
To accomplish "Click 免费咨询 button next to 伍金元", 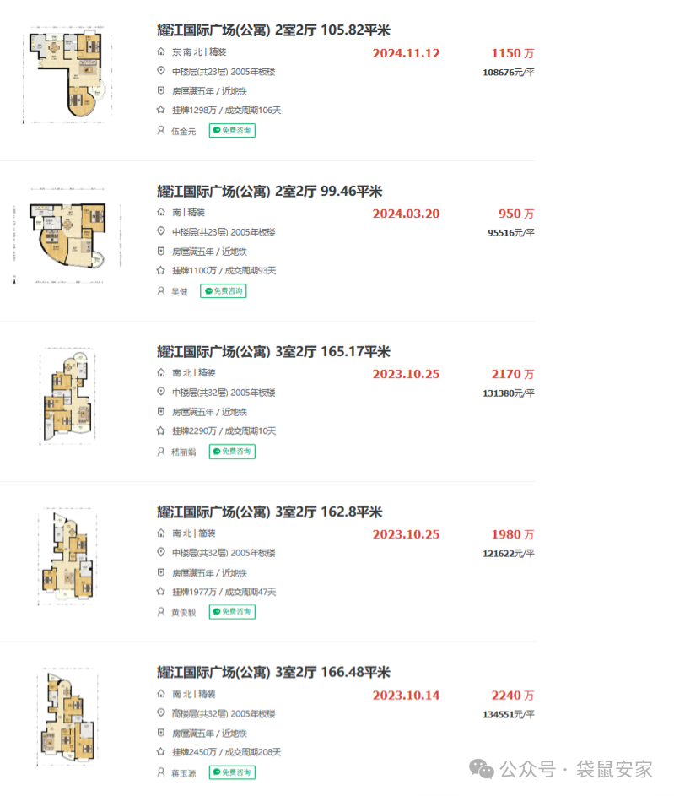I will pos(232,131).
